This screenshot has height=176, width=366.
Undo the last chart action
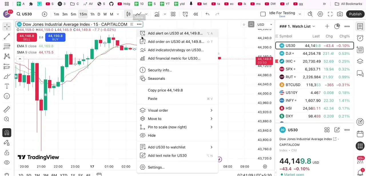208,14
